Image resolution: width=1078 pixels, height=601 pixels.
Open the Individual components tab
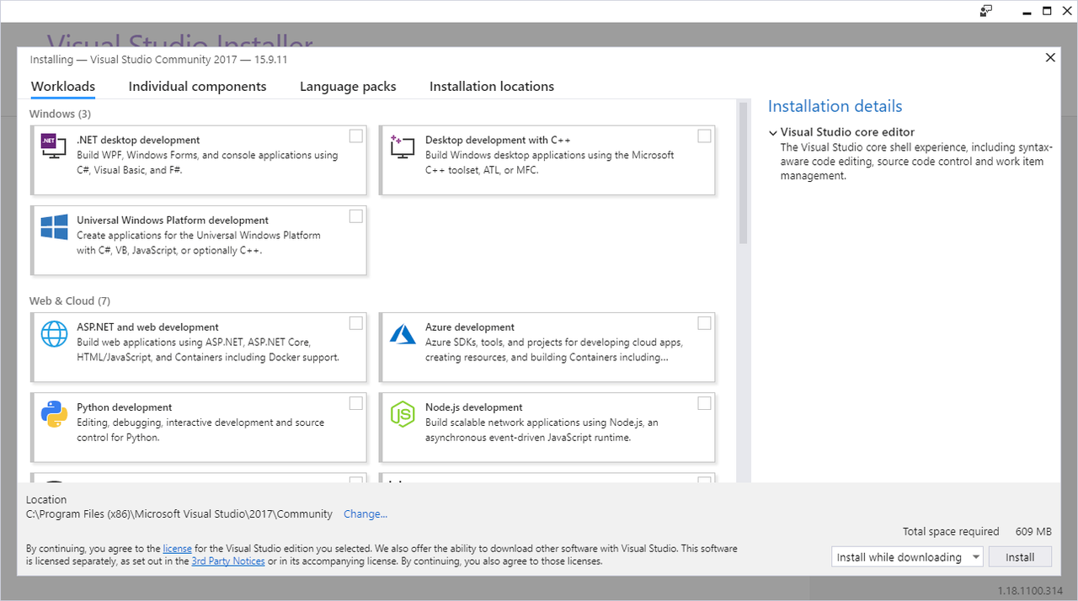[x=197, y=87]
